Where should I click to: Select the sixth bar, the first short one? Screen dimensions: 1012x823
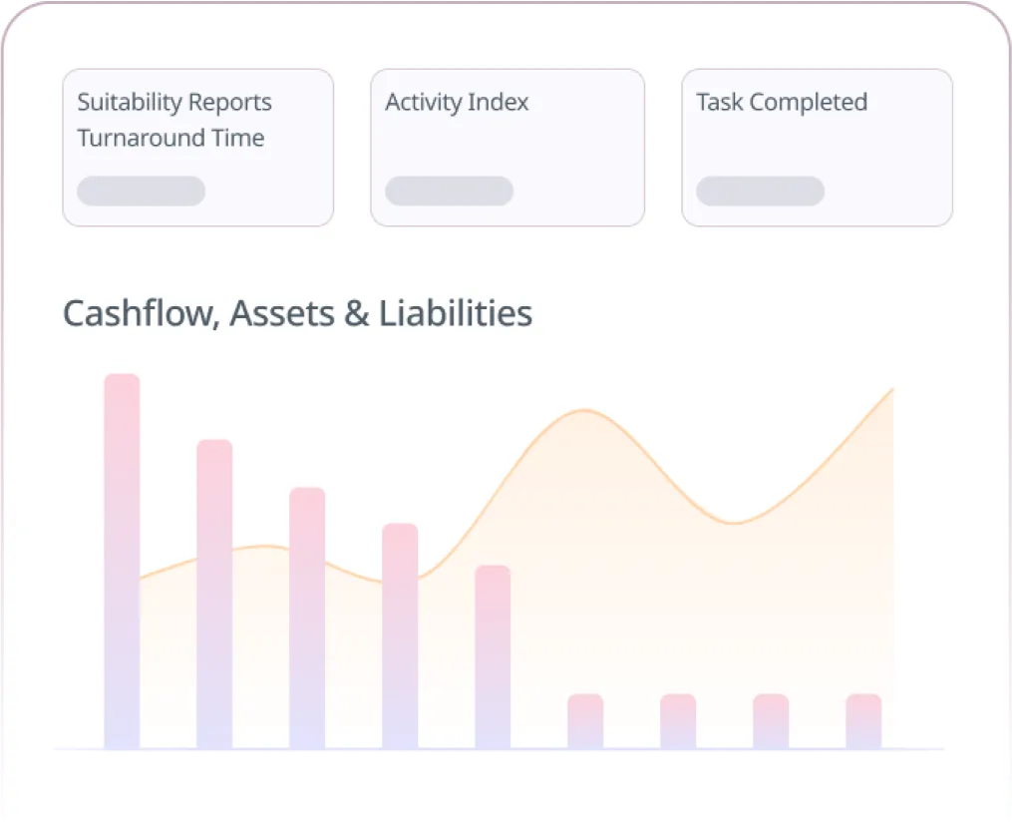pyautogui.click(x=585, y=721)
